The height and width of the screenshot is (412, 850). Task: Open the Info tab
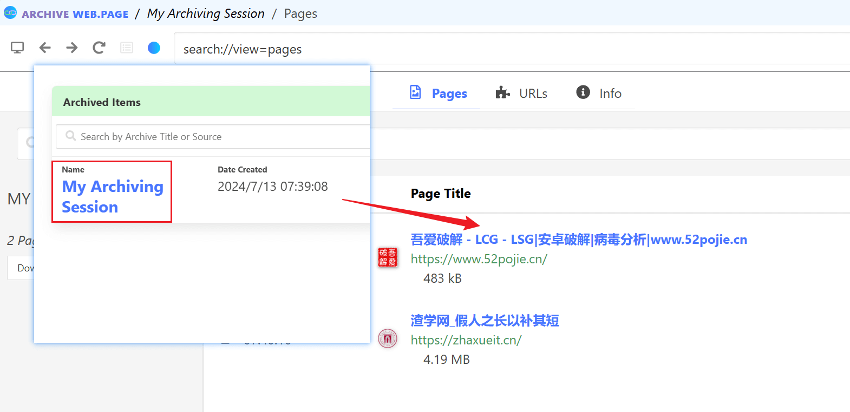tap(599, 94)
